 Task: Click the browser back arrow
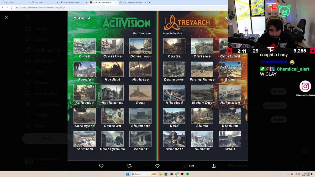point(2,8)
